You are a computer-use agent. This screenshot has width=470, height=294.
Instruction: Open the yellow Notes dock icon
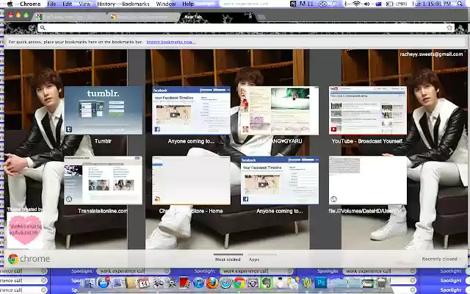coord(131,283)
